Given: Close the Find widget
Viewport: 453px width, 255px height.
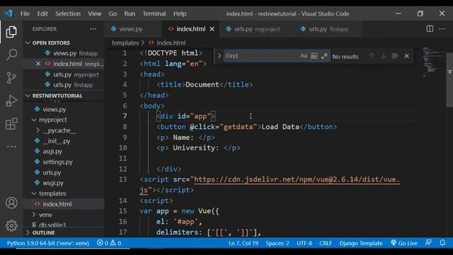Looking at the screenshot, I should [406, 56].
